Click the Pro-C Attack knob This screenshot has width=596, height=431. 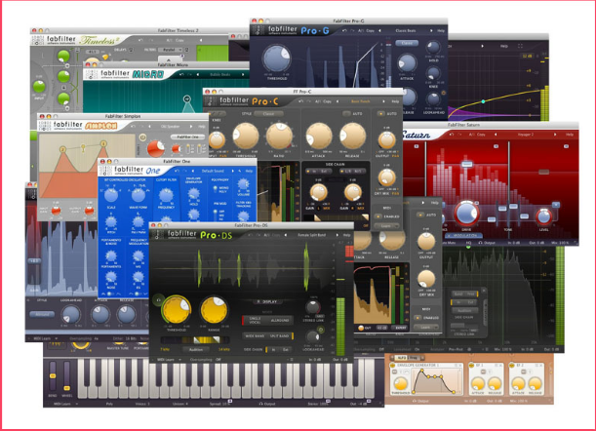click(319, 136)
